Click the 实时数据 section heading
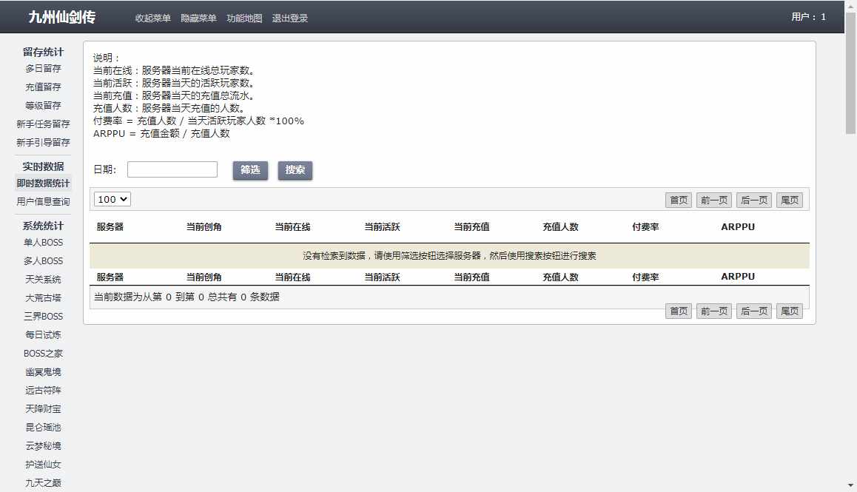The width and height of the screenshot is (857, 492). 43,166
